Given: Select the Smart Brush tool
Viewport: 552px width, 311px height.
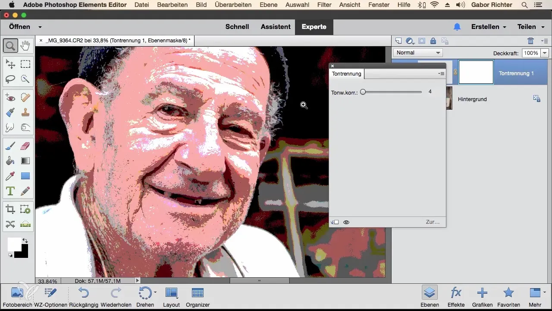Looking at the screenshot, I should coord(10,113).
